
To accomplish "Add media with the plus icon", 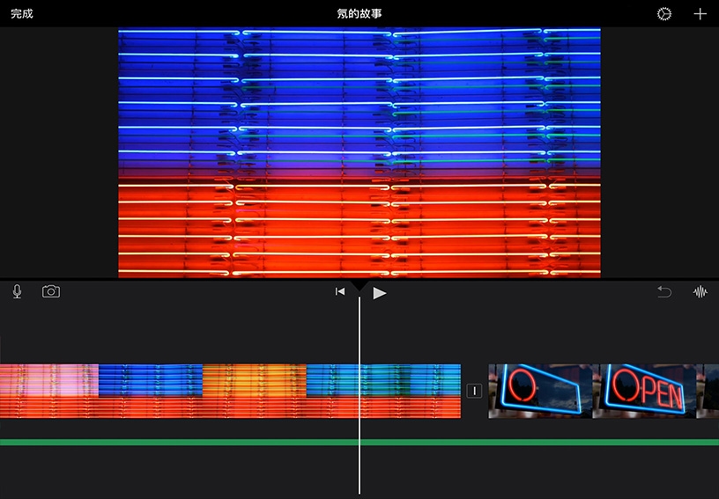I will click(700, 14).
